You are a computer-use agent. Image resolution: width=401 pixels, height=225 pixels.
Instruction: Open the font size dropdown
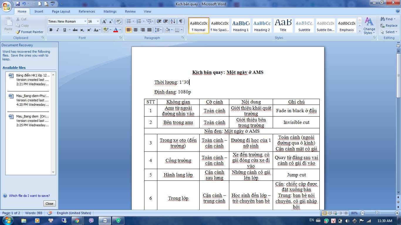tap(98, 21)
